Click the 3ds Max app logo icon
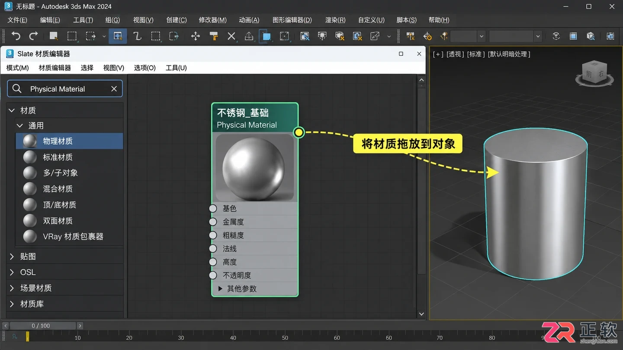 (x=8, y=6)
